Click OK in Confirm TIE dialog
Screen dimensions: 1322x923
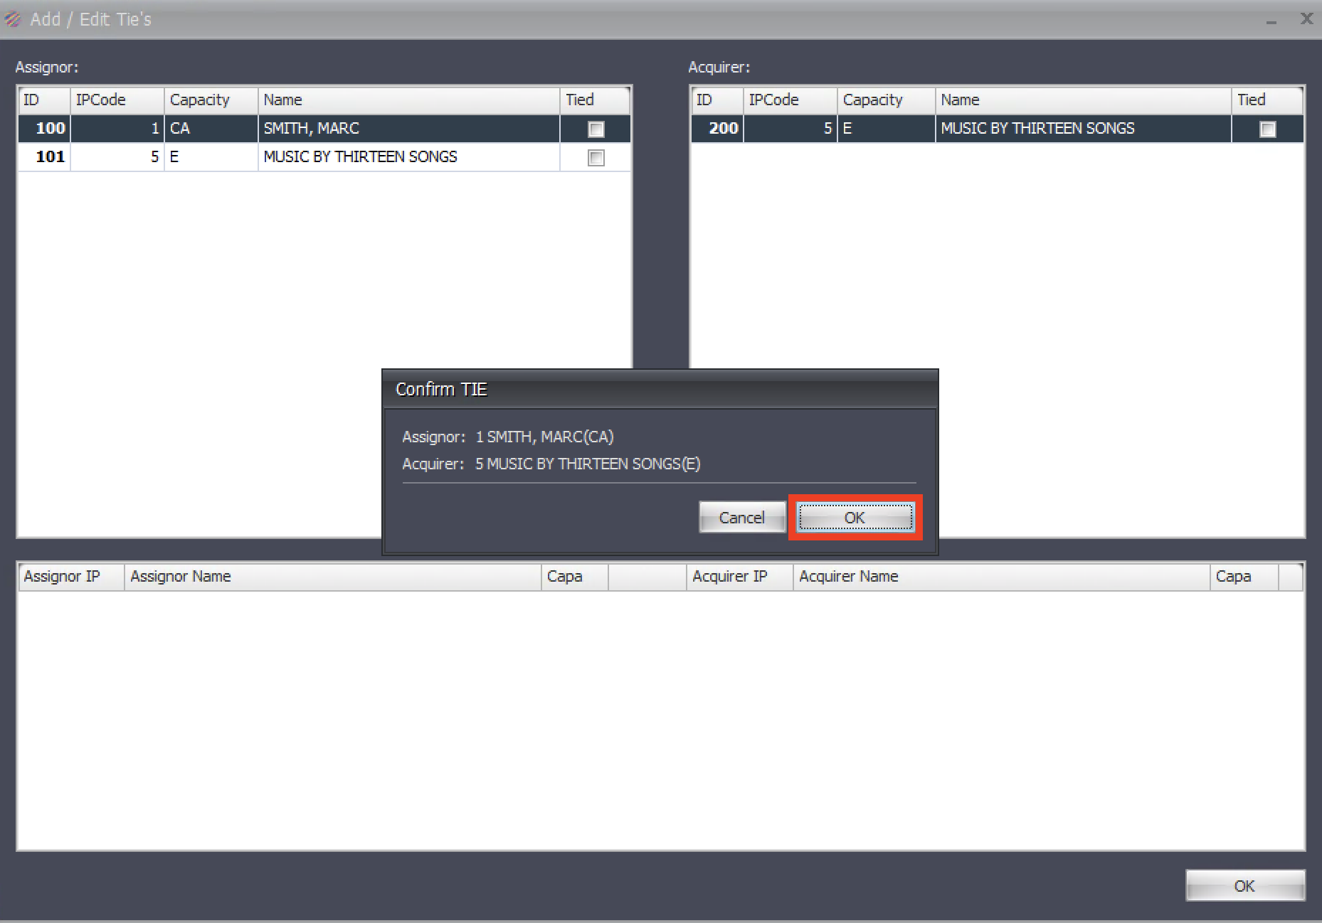click(855, 518)
